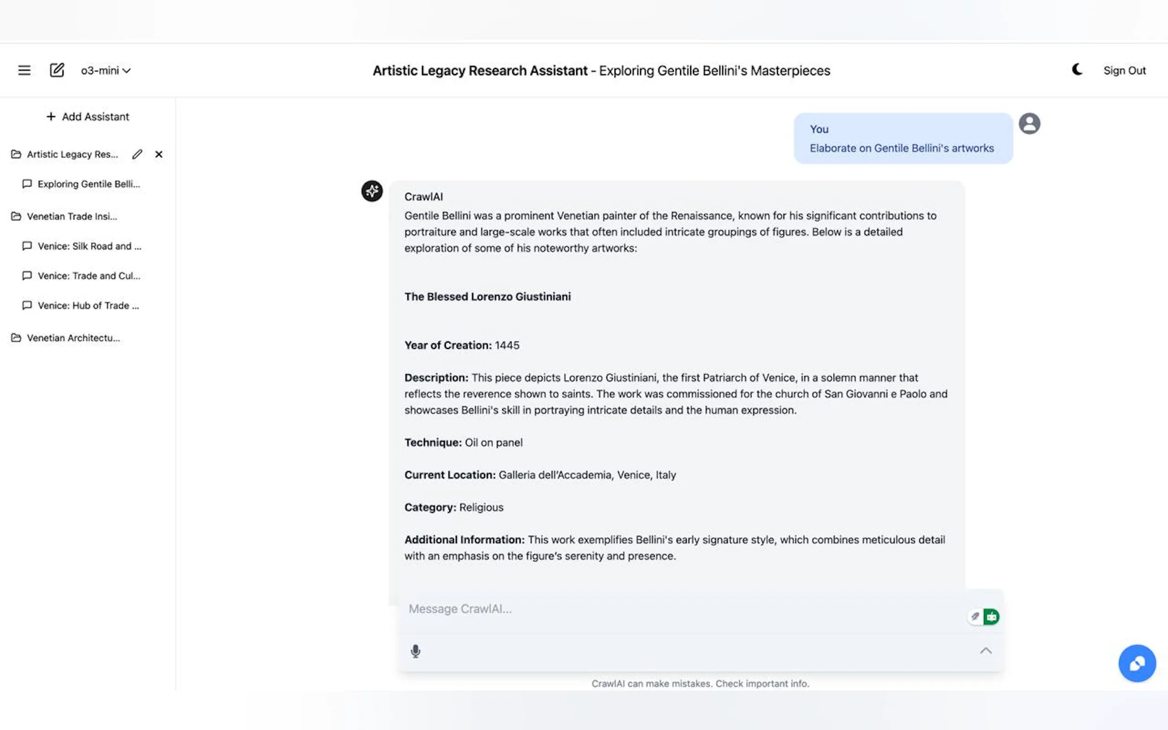This screenshot has width=1168, height=730.
Task: Focus the Message CrawlAI input field
Action: 676,609
